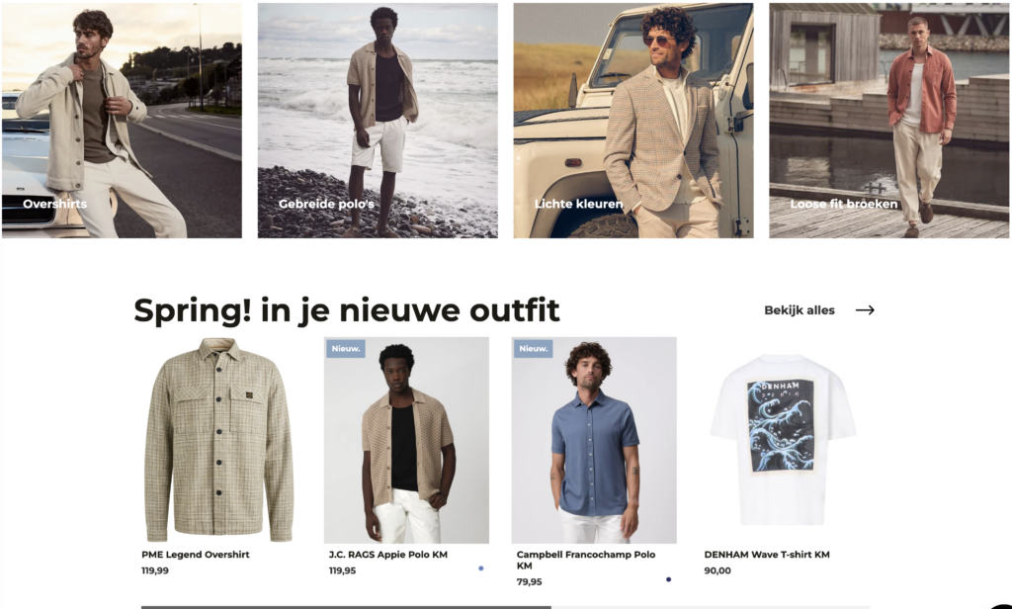Click the product carousel horizontal scrollbar
The height and width of the screenshot is (609, 1012).
[505, 607]
